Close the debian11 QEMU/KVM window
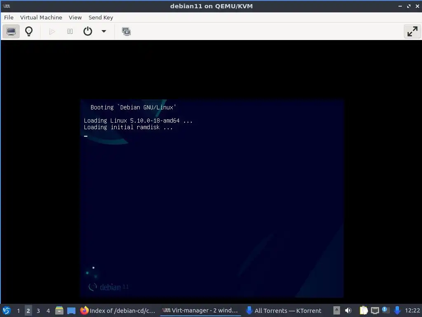The image size is (422, 317). (x=417, y=6)
